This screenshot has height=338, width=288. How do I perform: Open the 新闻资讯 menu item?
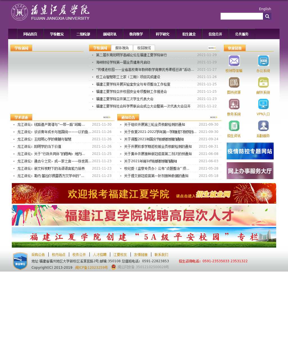(110, 34)
